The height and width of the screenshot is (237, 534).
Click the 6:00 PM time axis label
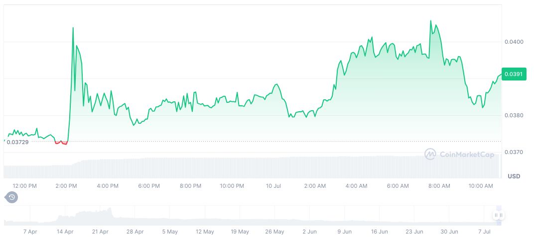coord(148,186)
